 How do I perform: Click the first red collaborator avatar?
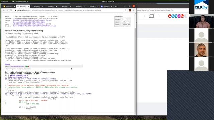coord(170,16)
